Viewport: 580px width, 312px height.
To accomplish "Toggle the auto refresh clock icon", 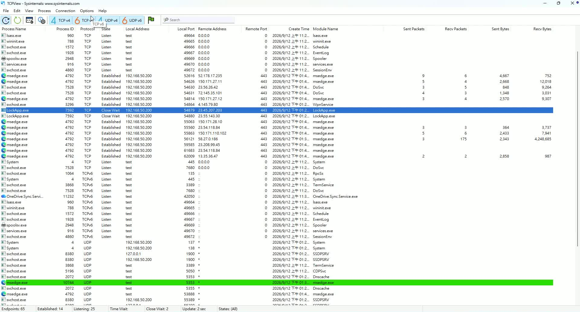I will (6, 20).
